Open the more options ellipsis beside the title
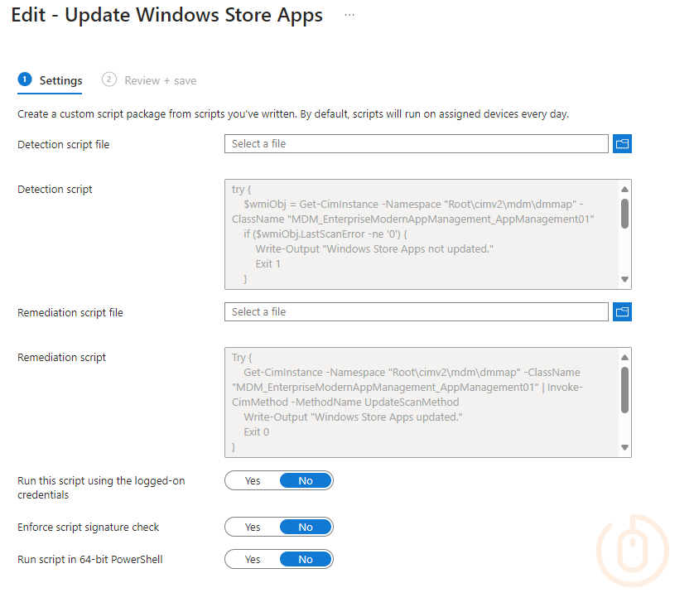This screenshot has width=694, height=612. coord(349,16)
